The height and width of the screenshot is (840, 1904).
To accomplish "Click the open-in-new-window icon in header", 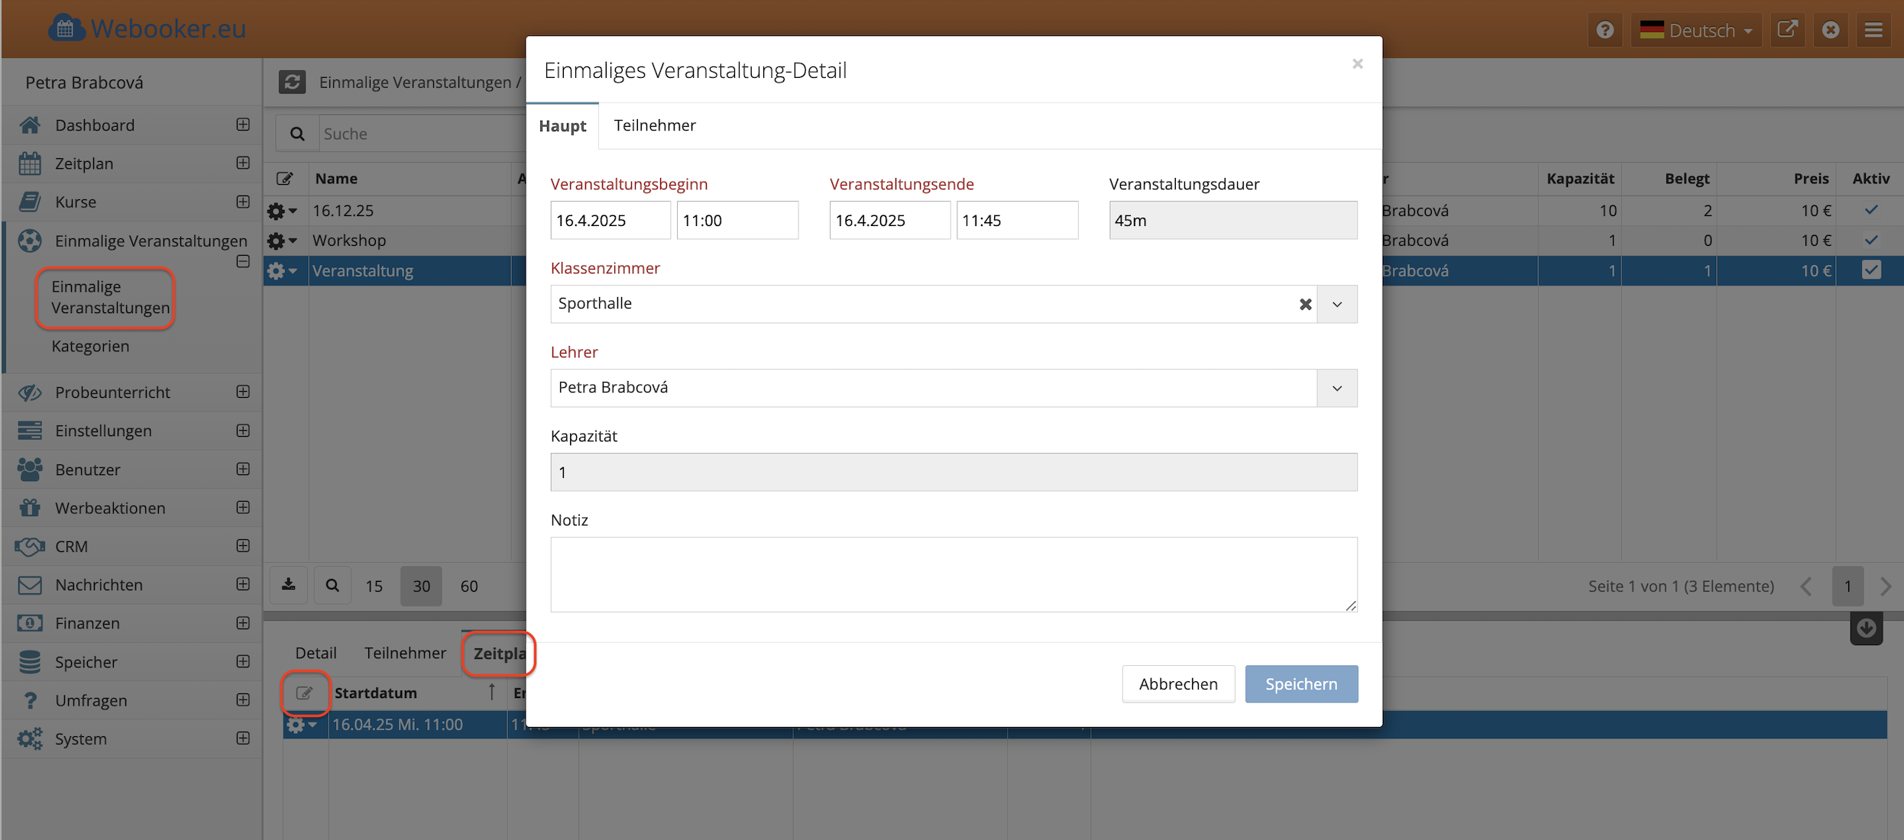I will pos(1787,30).
